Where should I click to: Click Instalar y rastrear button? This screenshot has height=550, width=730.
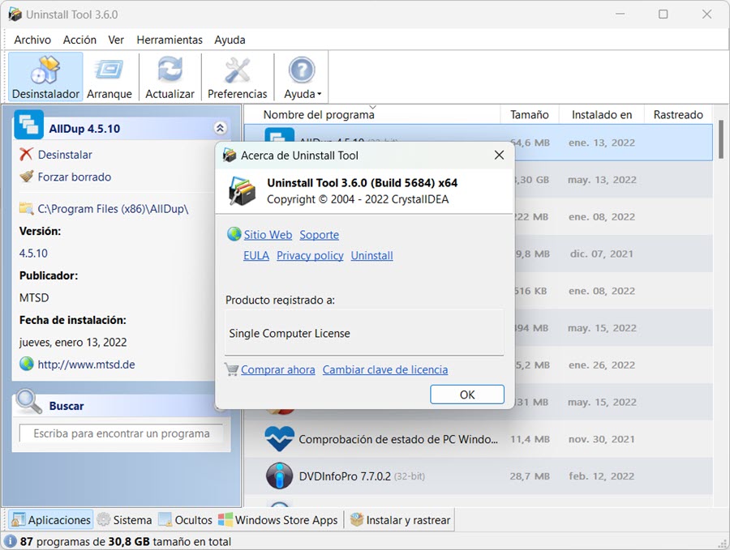pos(401,520)
